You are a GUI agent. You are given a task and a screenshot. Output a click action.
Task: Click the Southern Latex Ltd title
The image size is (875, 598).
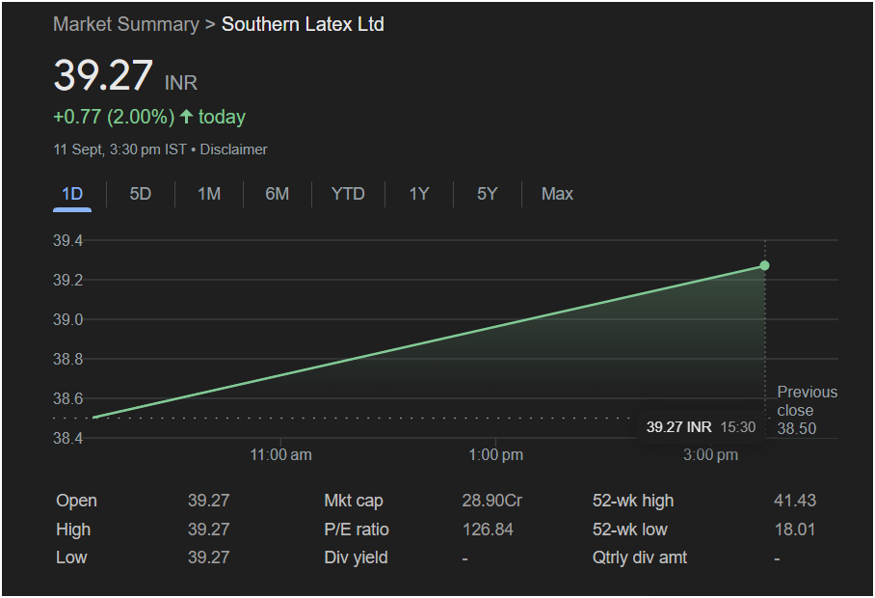pos(303,24)
